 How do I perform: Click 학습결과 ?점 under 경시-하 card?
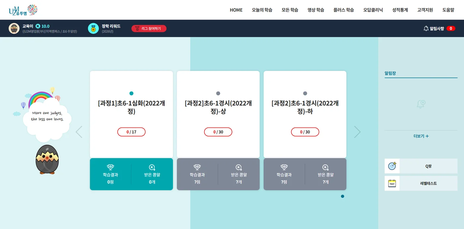(284, 174)
